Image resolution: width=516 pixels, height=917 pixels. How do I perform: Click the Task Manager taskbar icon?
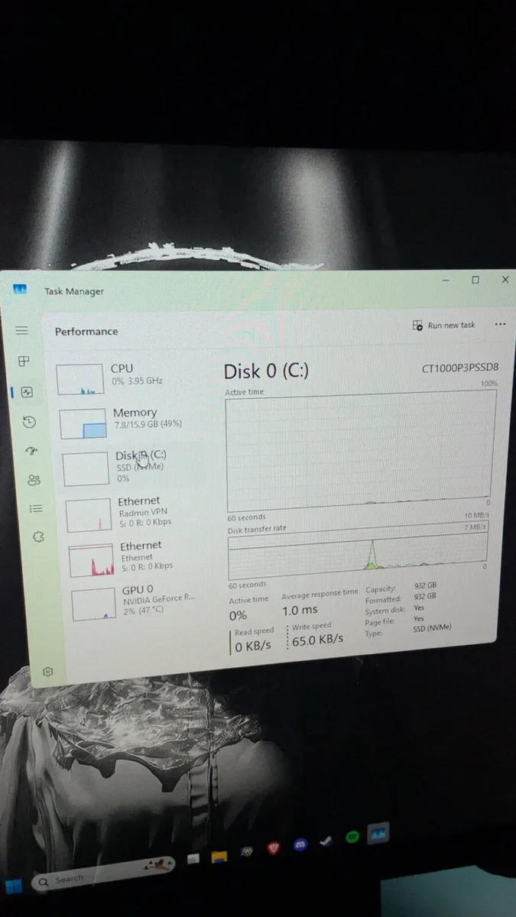[378, 832]
